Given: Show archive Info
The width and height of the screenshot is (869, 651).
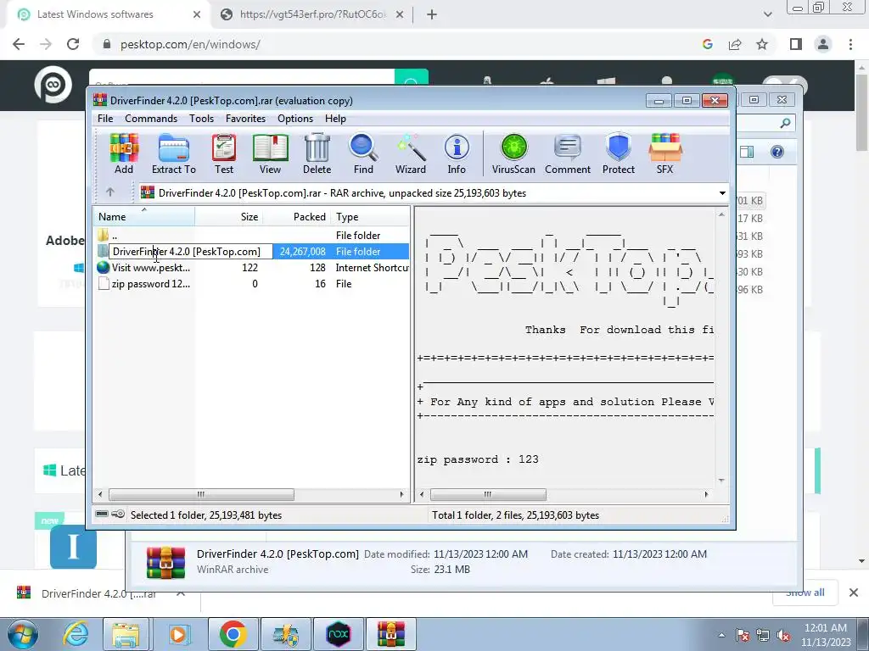Looking at the screenshot, I should (x=457, y=154).
